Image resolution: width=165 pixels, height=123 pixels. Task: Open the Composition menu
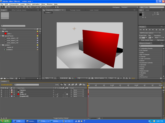[x=14, y=4]
